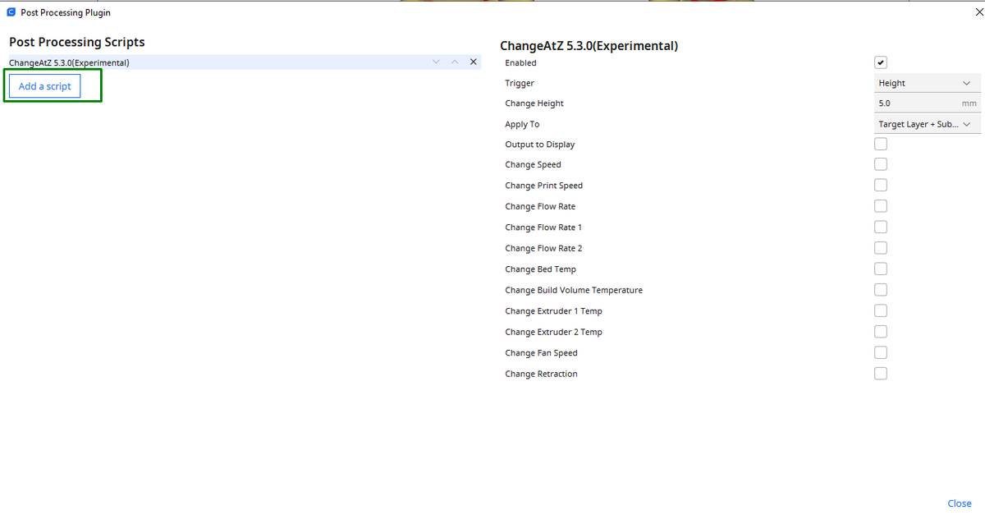Toggle Change Bed Temp checkbox

click(x=881, y=269)
